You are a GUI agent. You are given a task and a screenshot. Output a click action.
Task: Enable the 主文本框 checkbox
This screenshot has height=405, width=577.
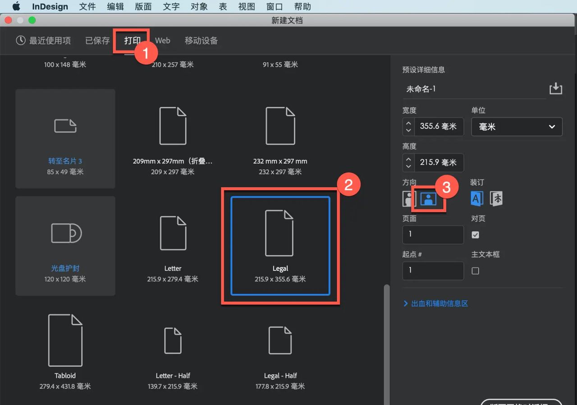coord(475,270)
